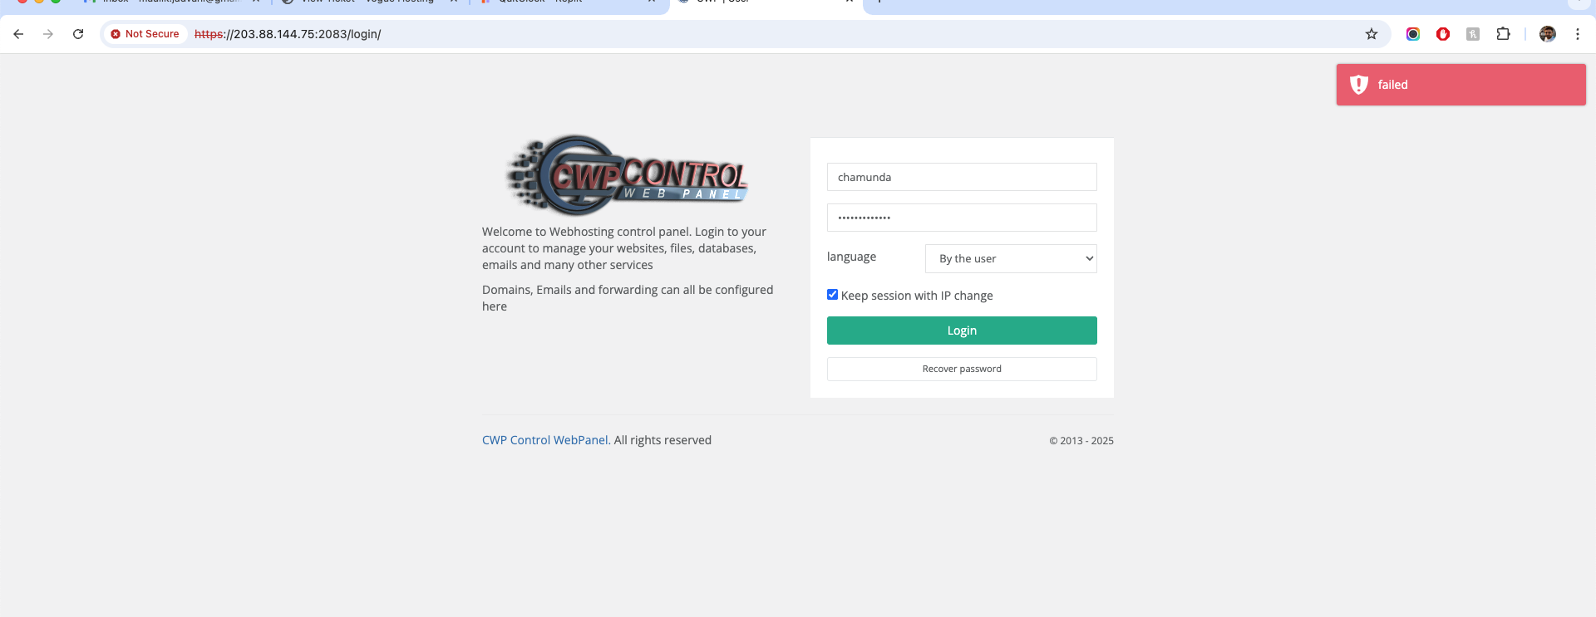Focus the username field containing chamunda
Image resolution: width=1596 pixels, height=617 pixels.
(962, 177)
